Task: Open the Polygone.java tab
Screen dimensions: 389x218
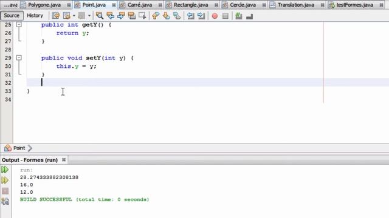Action: tap(44, 5)
